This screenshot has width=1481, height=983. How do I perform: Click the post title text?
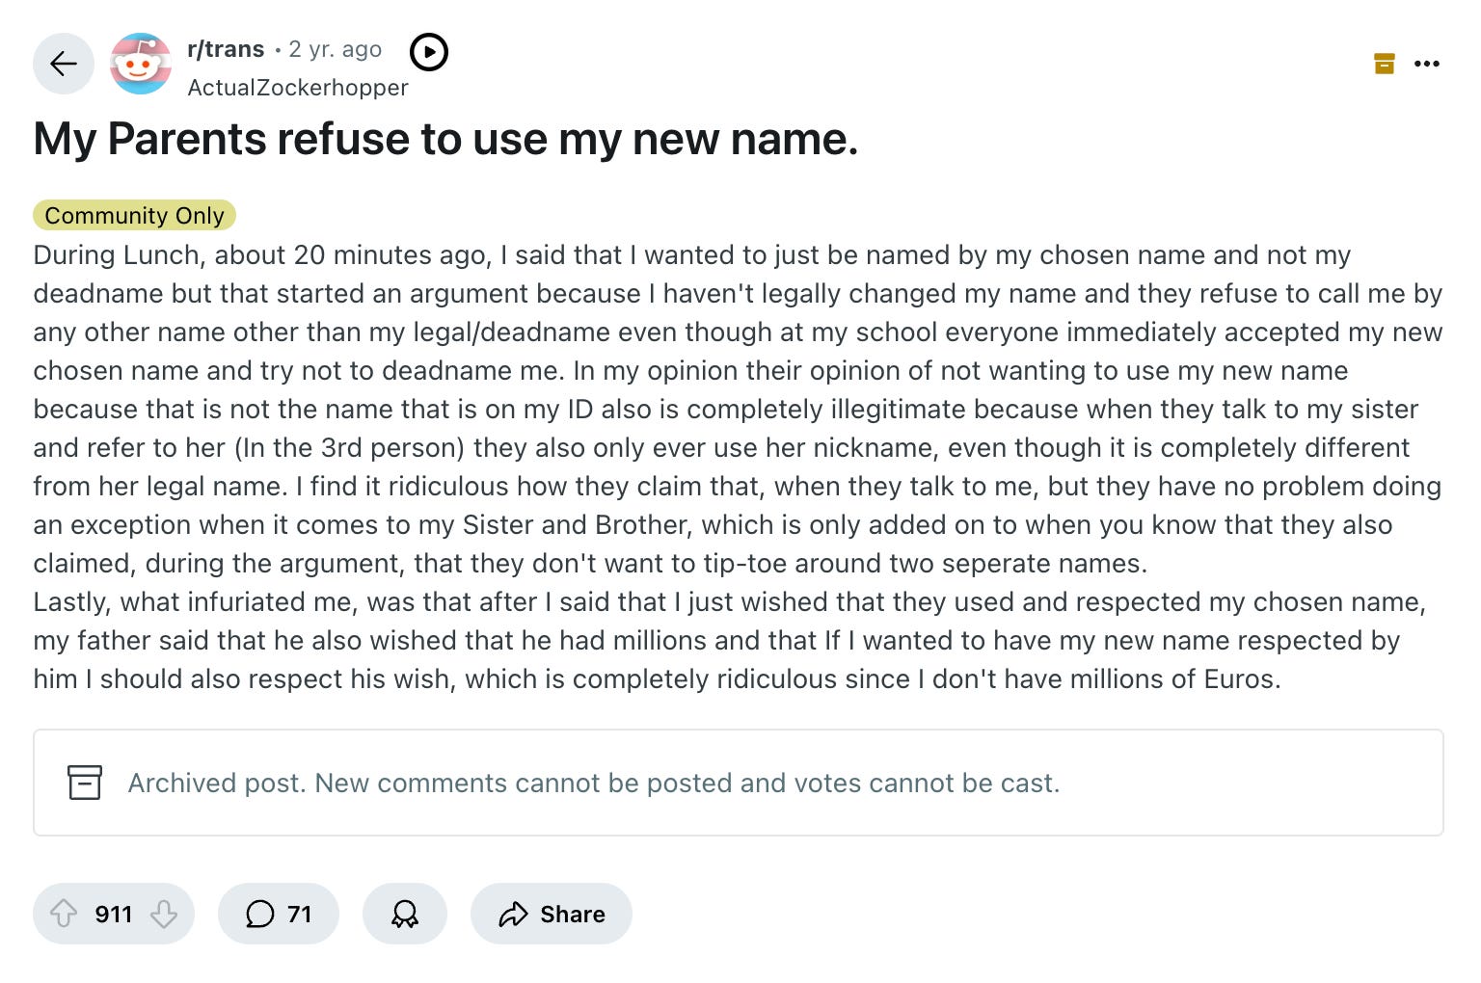445,139
